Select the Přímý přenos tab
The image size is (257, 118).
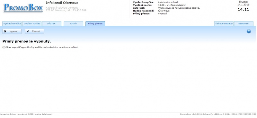coord(95,23)
